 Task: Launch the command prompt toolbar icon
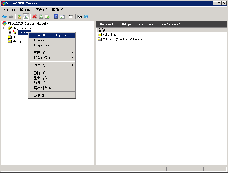[x=80, y=16]
